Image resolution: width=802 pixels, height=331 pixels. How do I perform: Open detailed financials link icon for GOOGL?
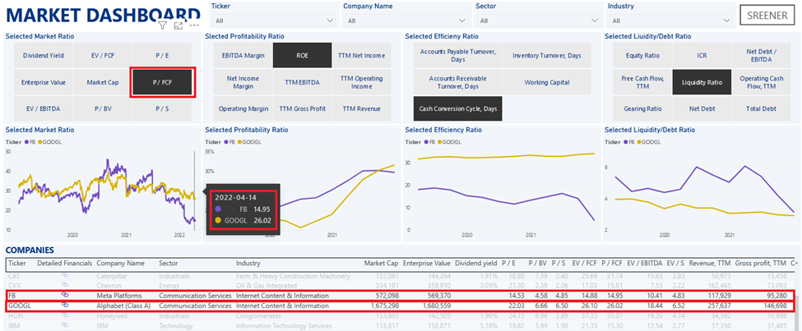pos(64,305)
